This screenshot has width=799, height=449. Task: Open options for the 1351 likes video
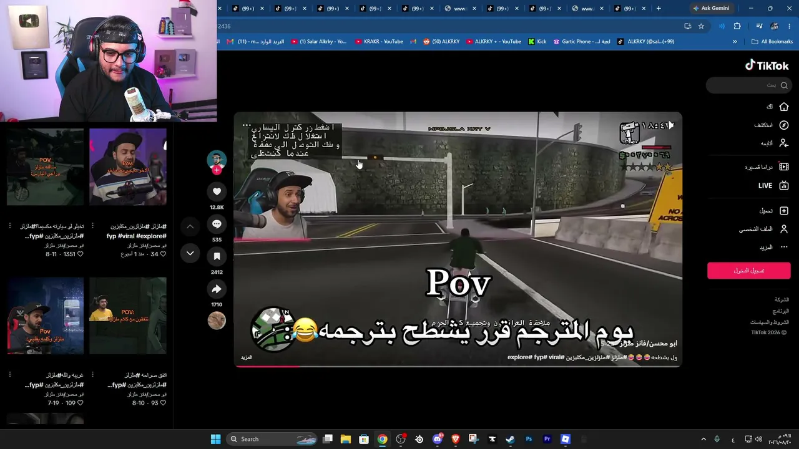(x=10, y=226)
